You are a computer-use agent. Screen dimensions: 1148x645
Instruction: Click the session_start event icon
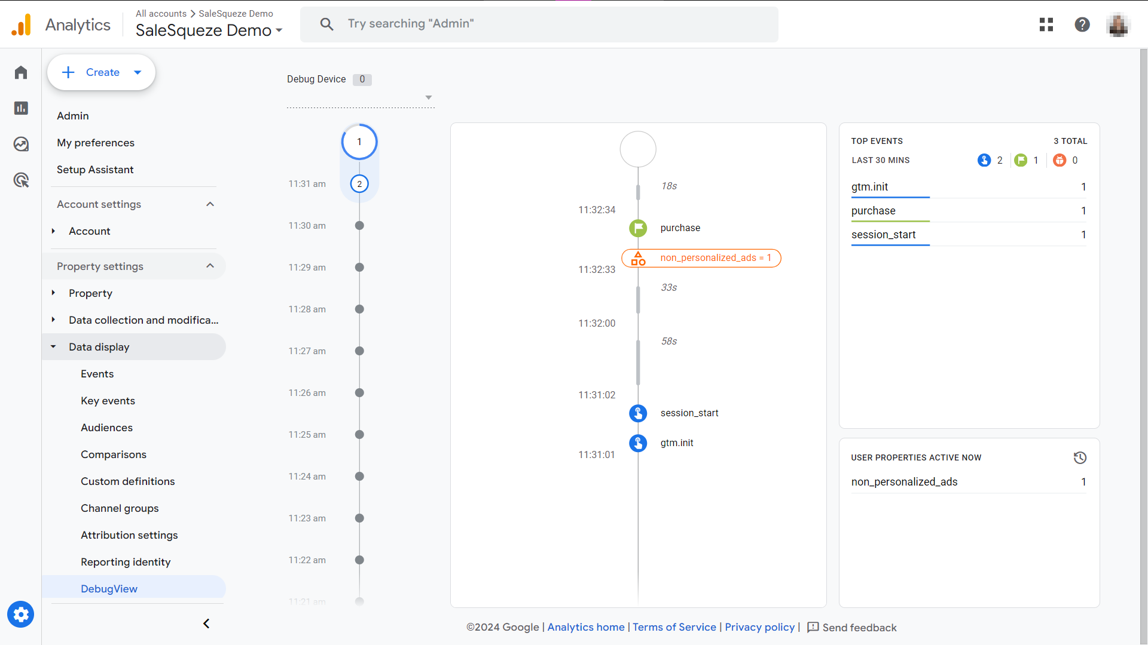click(x=638, y=413)
